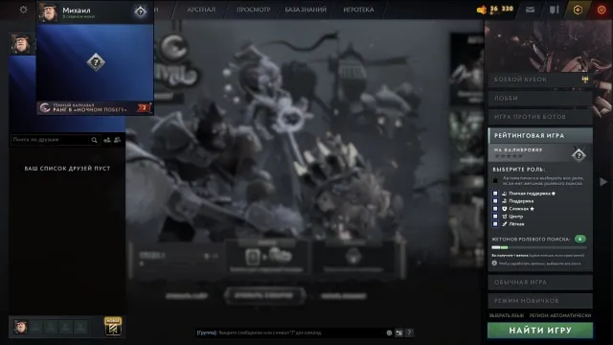Click the armory shield icon in top bar

[x=554, y=10]
